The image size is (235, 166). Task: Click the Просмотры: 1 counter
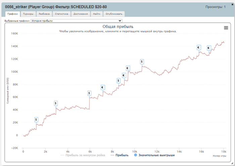[x=216, y=7]
